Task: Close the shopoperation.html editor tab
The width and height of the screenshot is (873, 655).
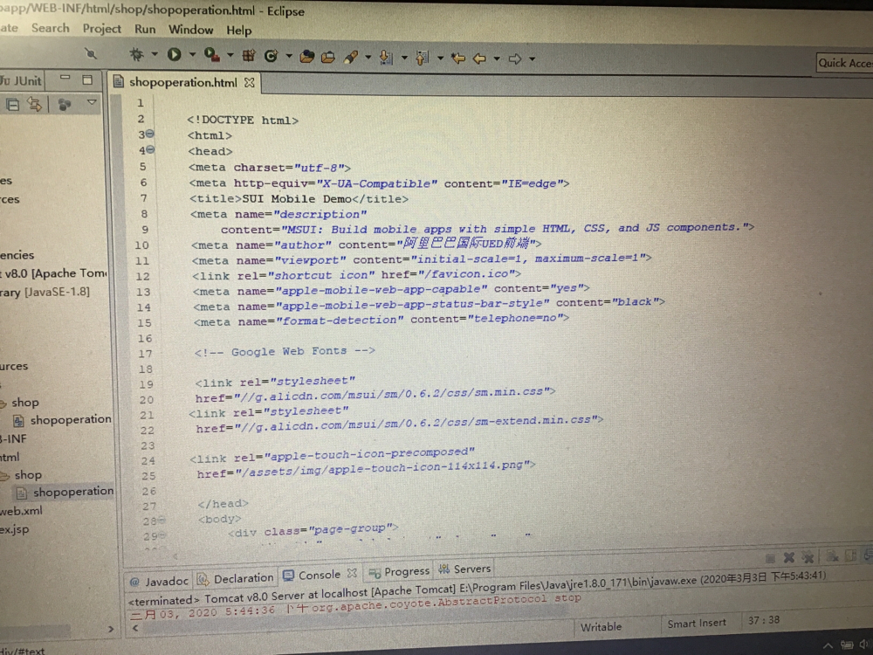Action: click(x=250, y=82)
